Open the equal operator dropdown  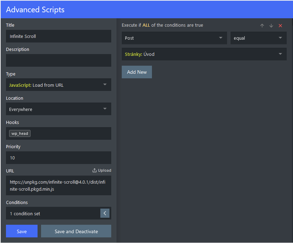pos(258,38)
